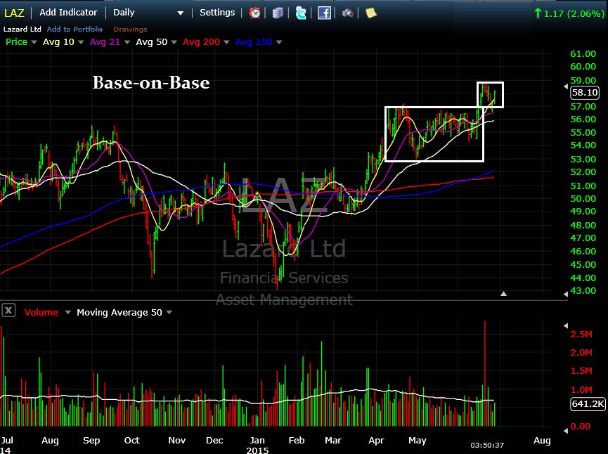Click the Oct date axis label
This screenshot has width=608, height=454.
pos(132,441)
